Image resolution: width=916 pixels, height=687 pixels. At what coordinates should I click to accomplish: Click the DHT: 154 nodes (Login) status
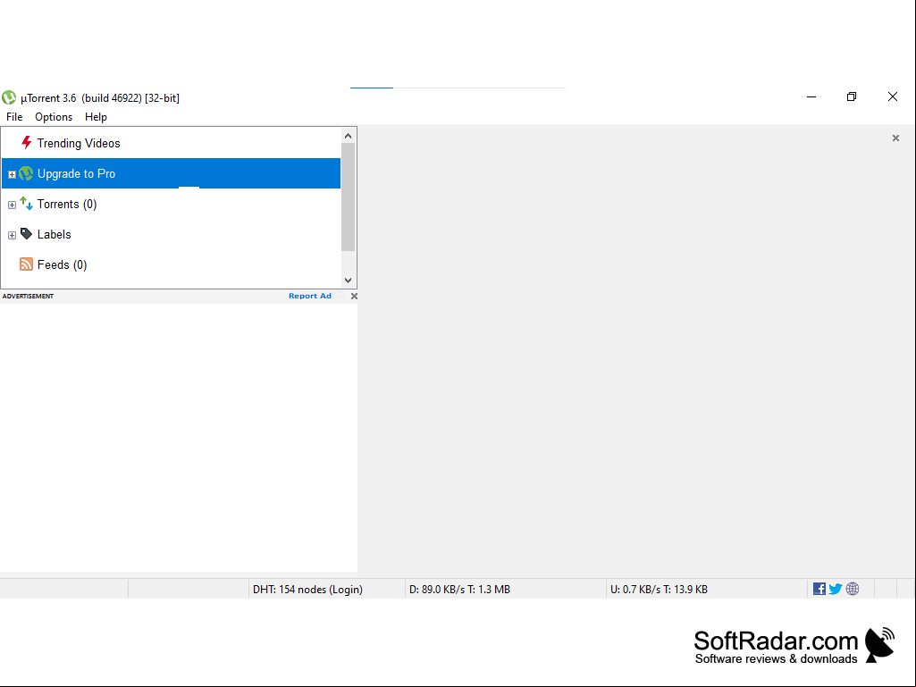coord(307,590)
